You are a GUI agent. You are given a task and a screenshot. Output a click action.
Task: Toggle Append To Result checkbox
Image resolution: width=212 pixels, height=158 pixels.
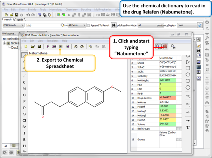coord(88,25)
